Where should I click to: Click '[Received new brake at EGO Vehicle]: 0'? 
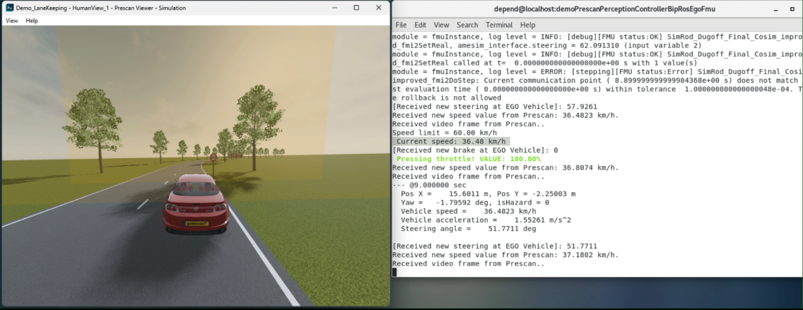[475, 150]
